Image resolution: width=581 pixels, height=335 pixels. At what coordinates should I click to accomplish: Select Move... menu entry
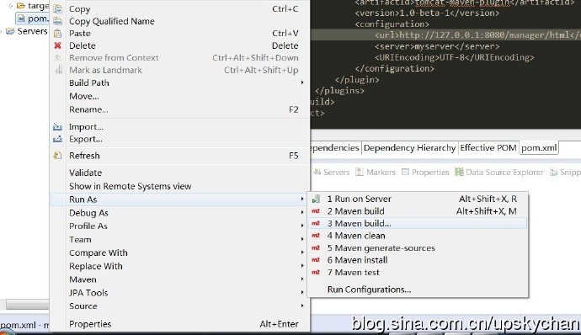point(179,96)
